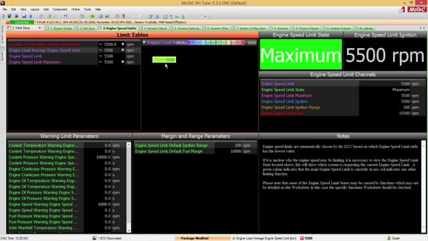Image resolution: width=428 pixels, height=241 pixels.
Task: Open the View menu
Action: click(23, 9)
